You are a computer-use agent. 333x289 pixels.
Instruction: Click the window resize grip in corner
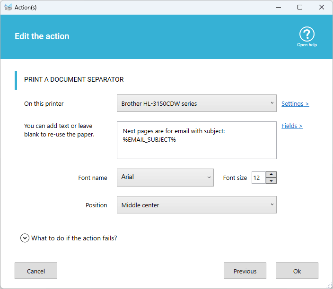329,286
